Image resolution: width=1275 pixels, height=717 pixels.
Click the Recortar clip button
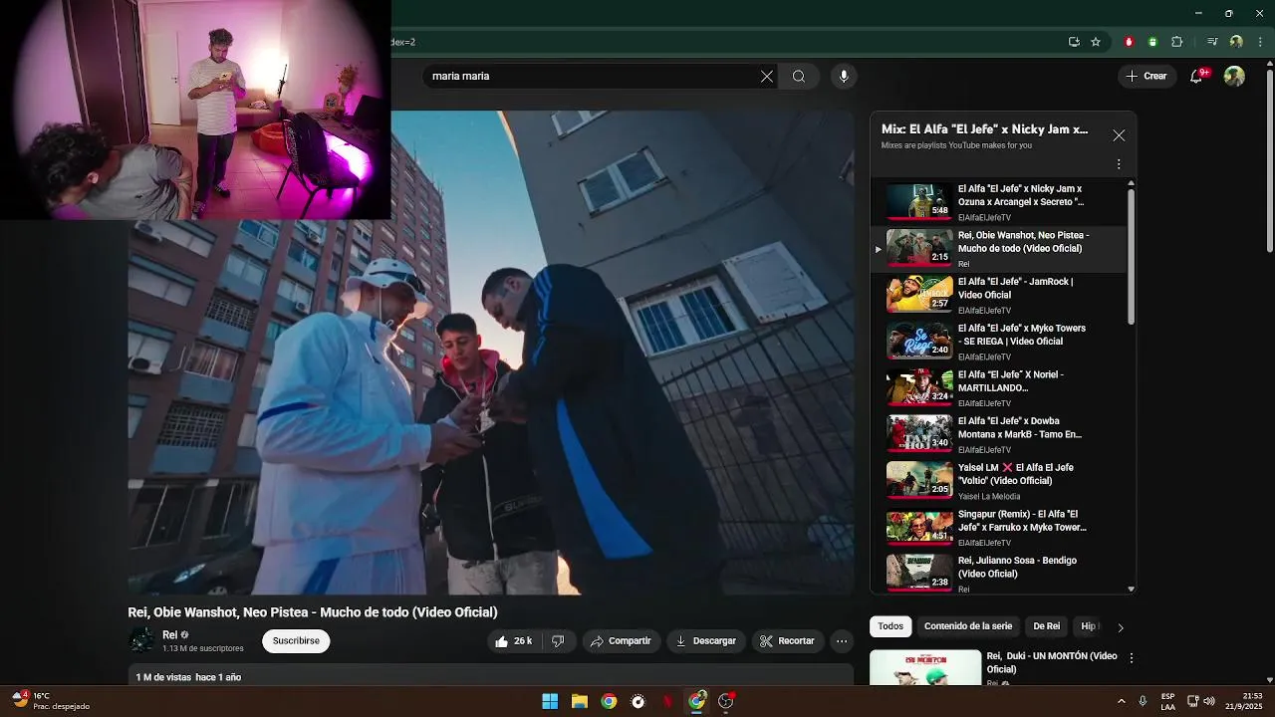pos(787,641)
